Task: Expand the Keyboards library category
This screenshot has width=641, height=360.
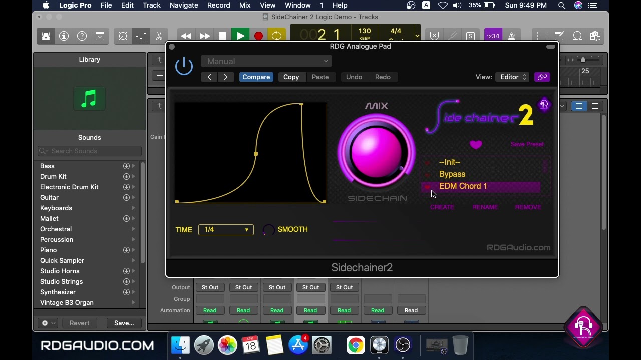Action: pos(133,208)
